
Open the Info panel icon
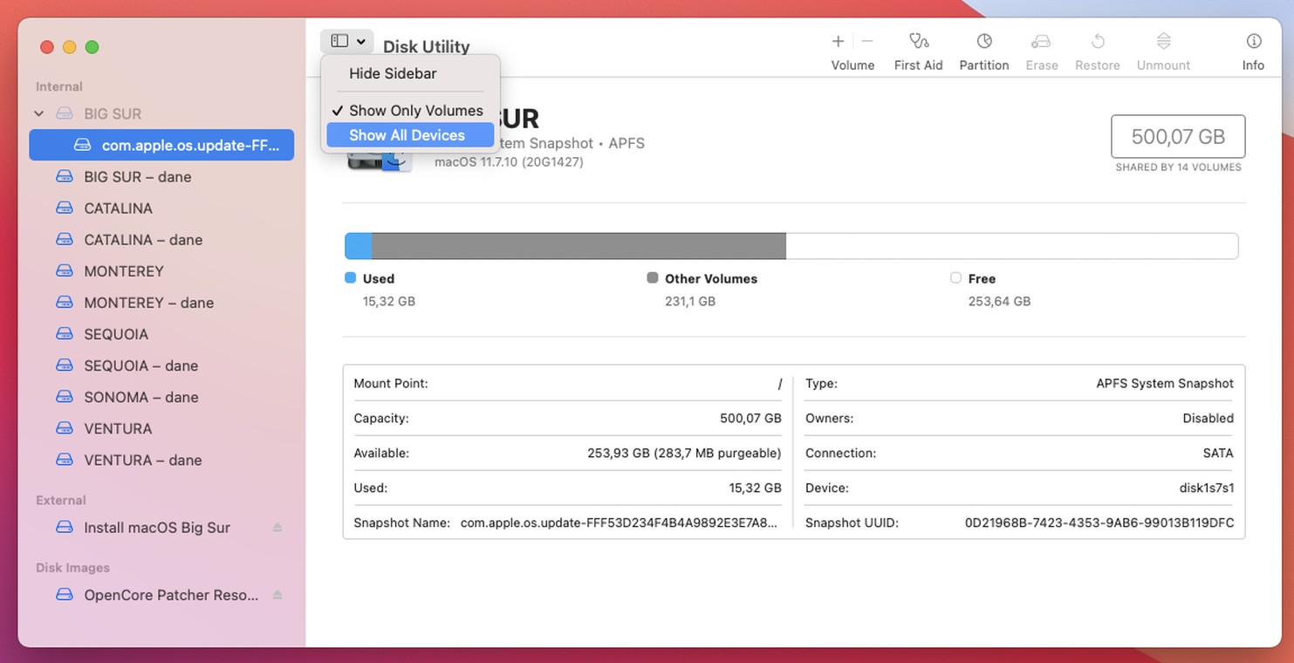pyautogui.click(x=1254, y=41)
